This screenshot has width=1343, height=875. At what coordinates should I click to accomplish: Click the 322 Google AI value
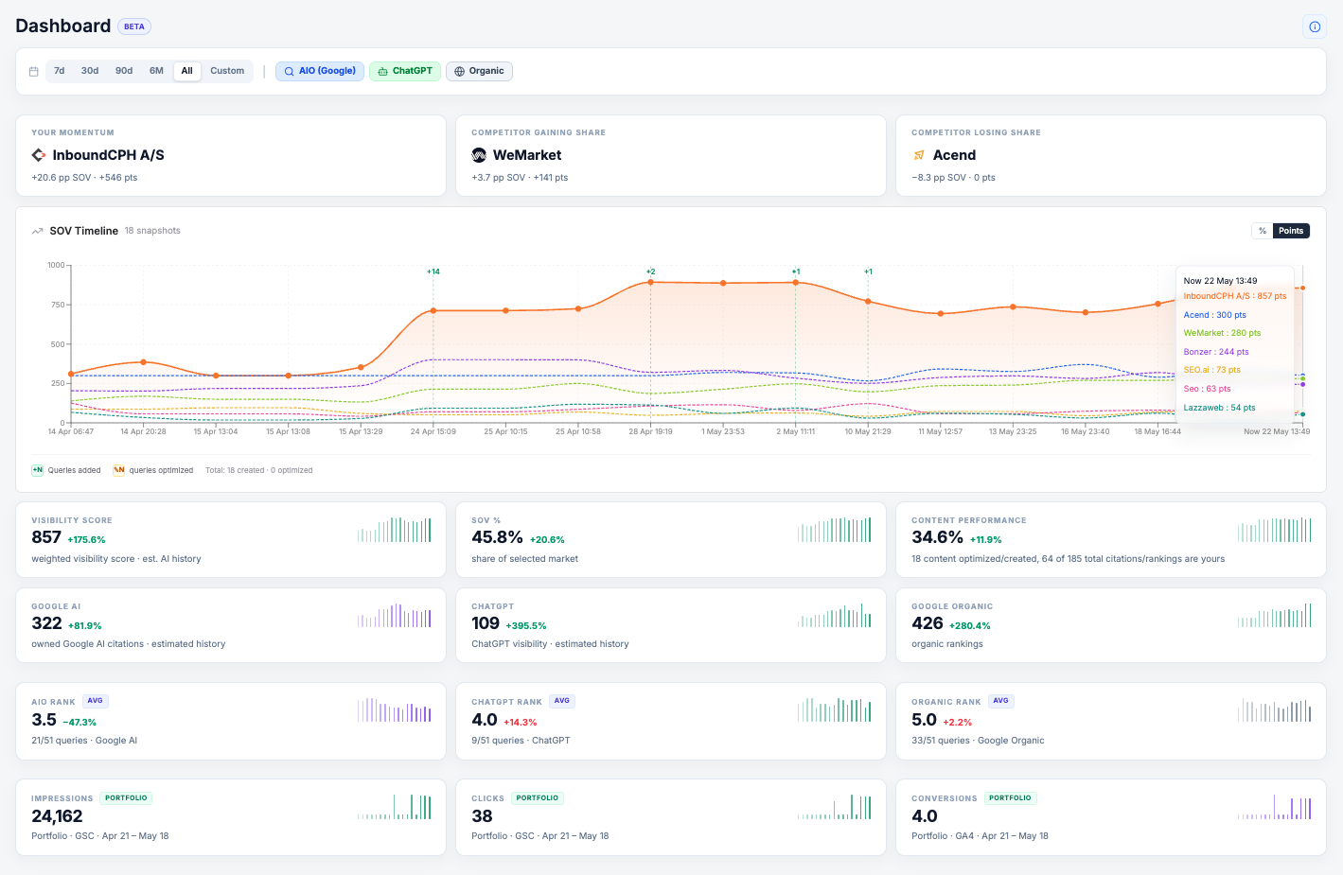(x=46, y=623)
